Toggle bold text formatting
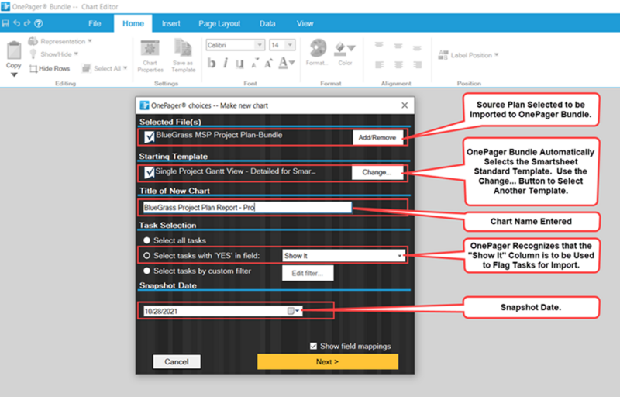Image resolution: width=620 pixels, height=397 pixels. pyautogui.click(x=212, y=63)
